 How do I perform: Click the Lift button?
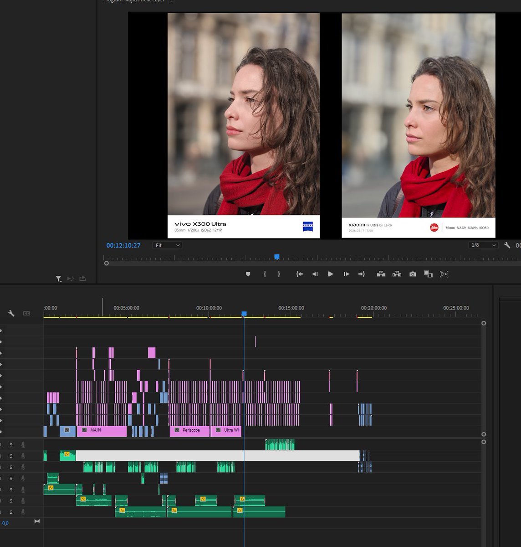coord(381,274)
